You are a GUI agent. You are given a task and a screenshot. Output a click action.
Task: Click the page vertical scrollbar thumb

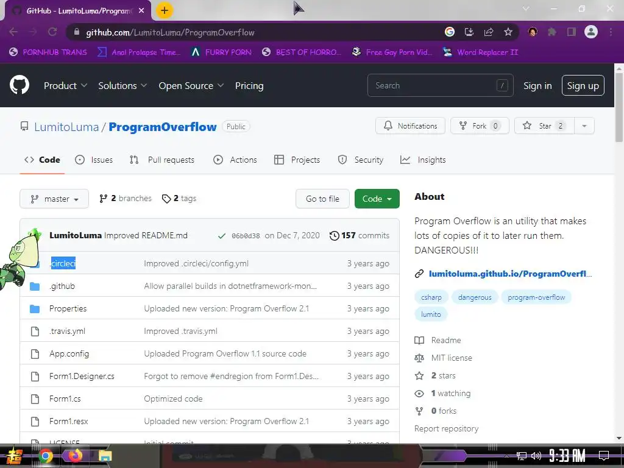click(x=619, y=107)
